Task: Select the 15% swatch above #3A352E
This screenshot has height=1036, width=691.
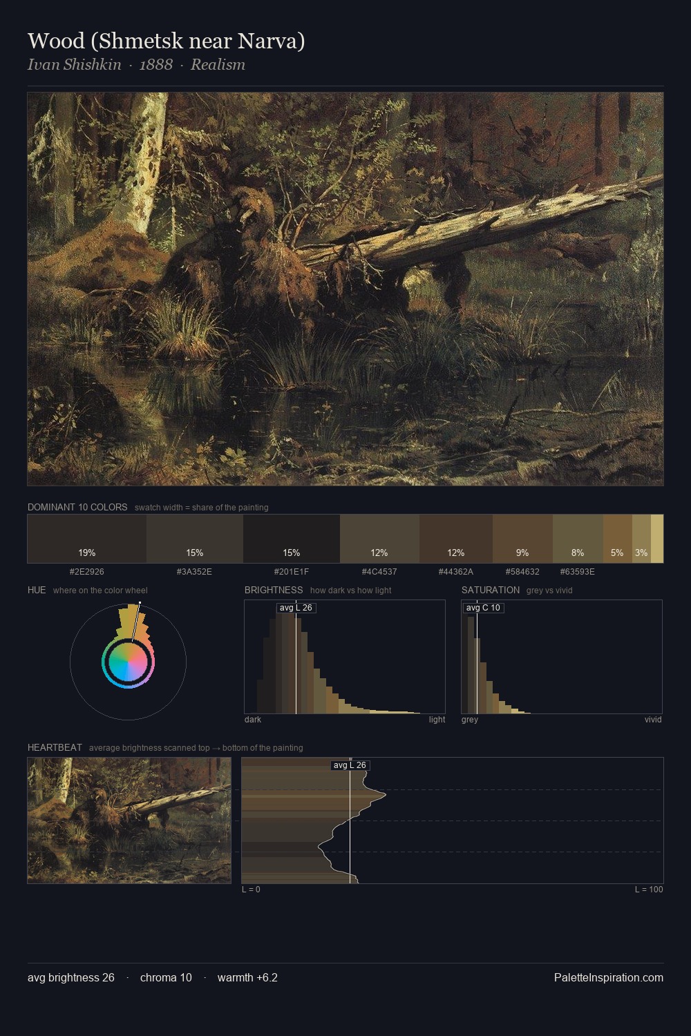Action: 195,539
